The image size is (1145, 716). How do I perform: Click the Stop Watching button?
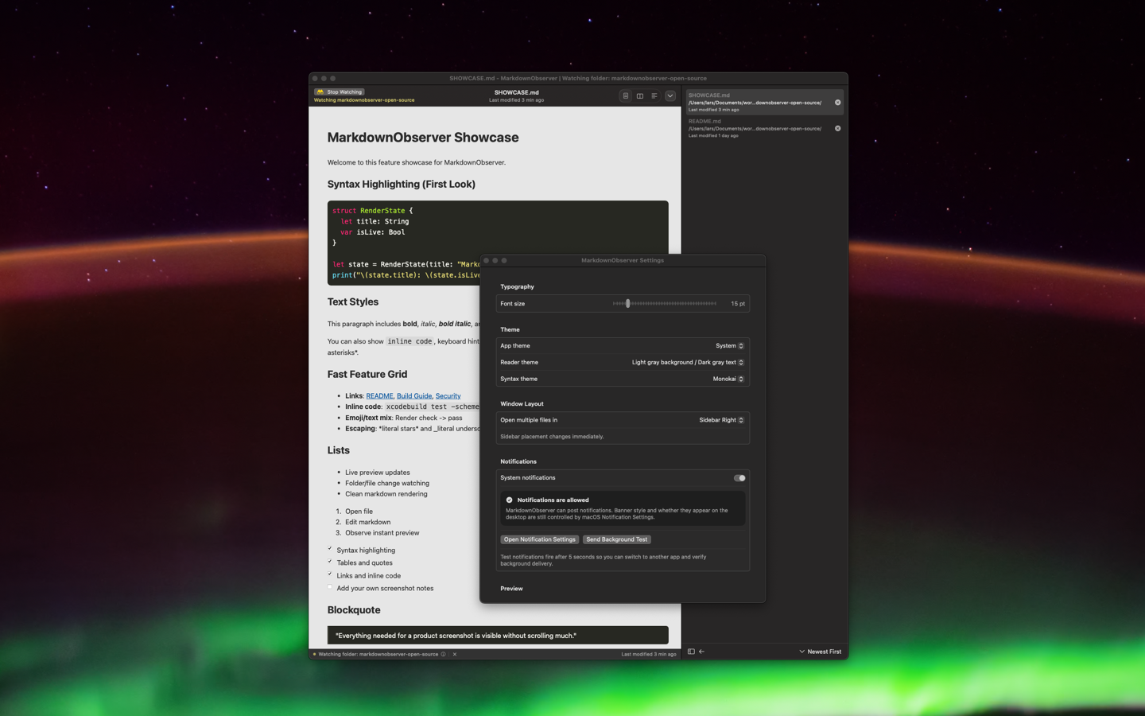[340, 91]
